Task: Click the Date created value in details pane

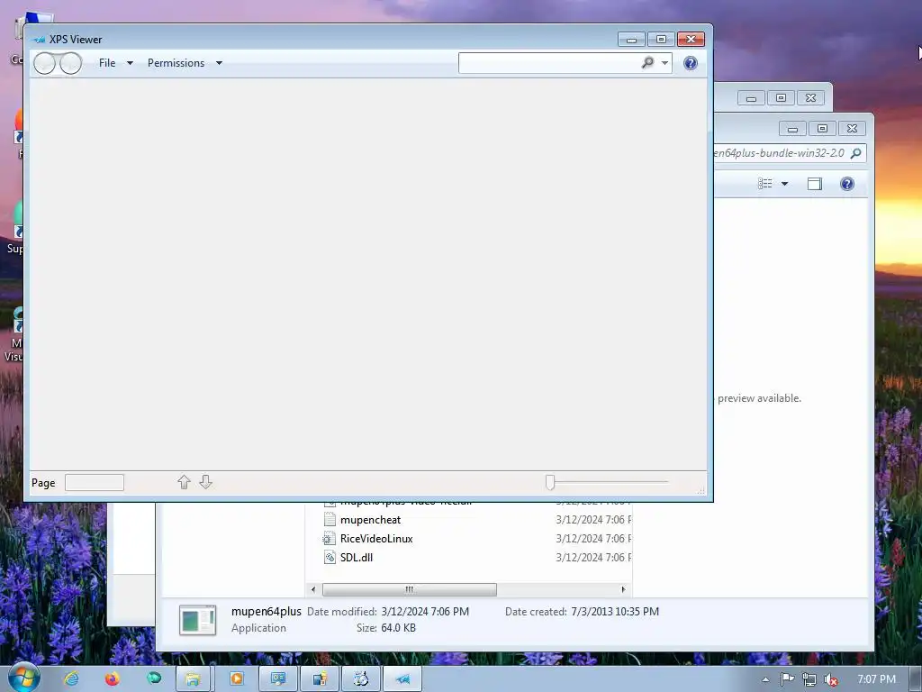Action: (x=615, y=612)
